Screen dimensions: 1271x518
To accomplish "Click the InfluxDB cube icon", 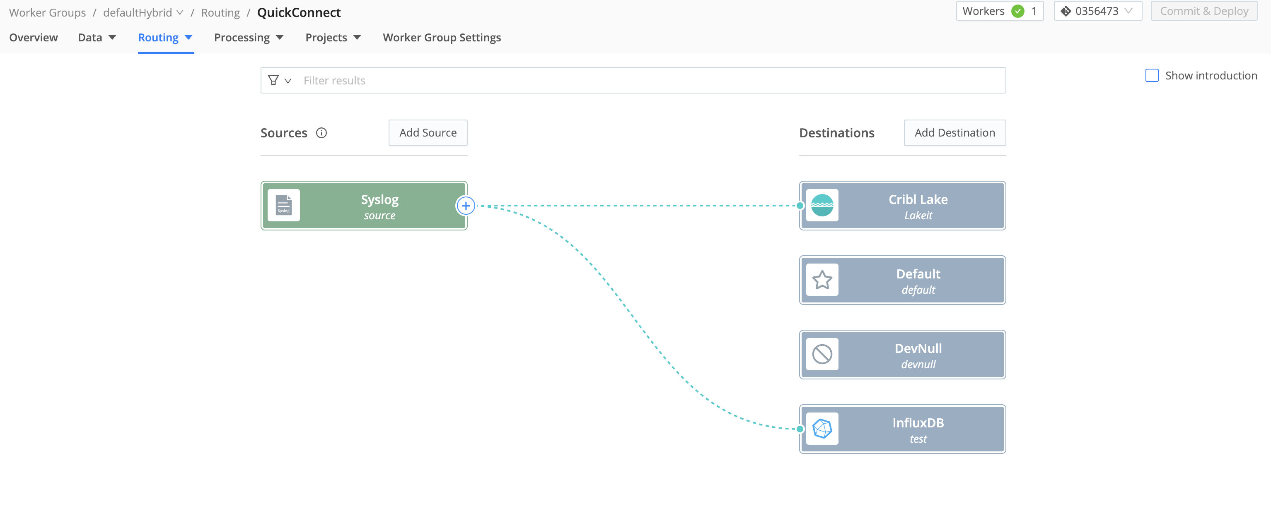I will [822, 429].
